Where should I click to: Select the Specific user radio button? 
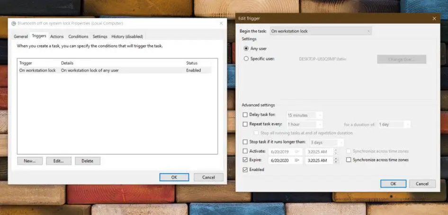pos(246,59)
